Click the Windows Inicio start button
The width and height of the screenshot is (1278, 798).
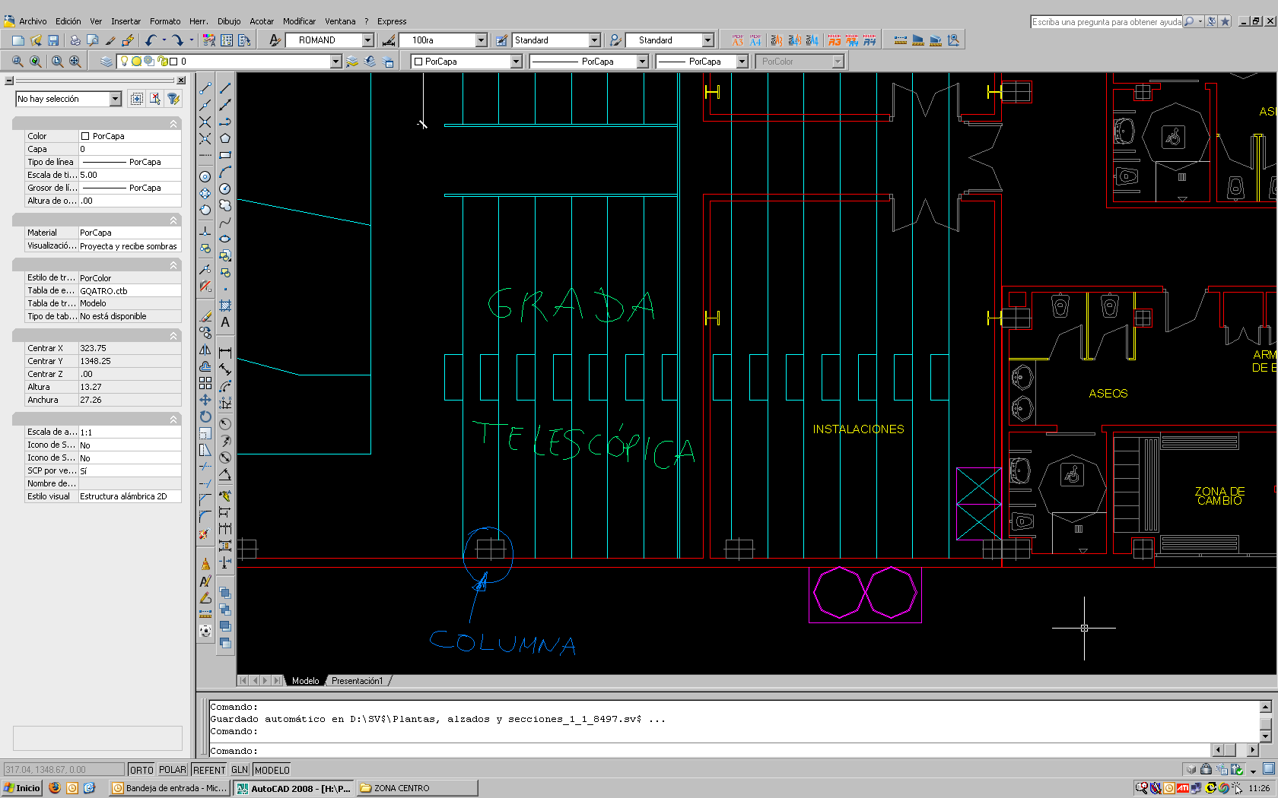pos(22,788)
